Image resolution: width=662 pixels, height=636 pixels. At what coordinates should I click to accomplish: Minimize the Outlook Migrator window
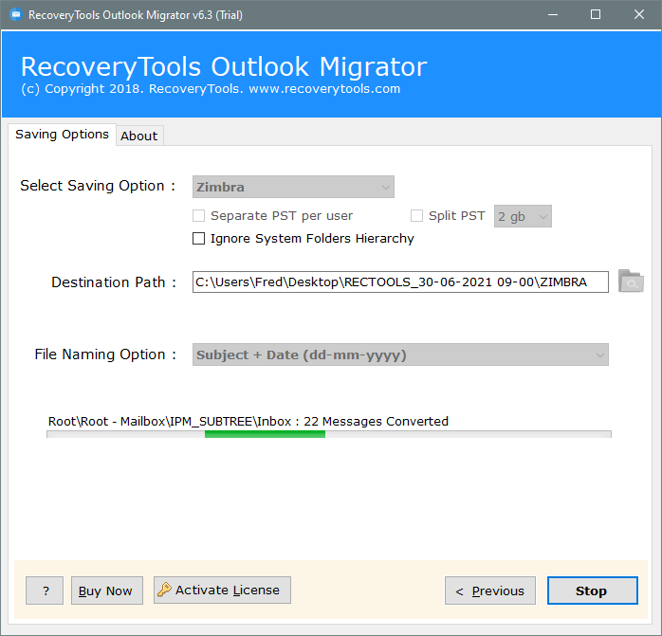(553, 15)
